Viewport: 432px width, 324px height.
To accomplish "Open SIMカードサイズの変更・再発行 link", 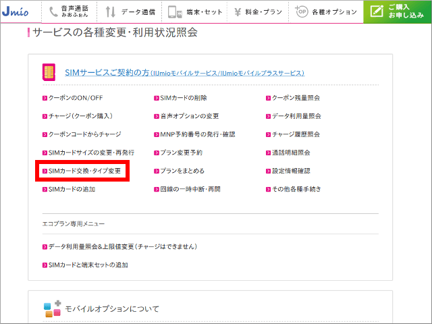I will coord(91,153).
